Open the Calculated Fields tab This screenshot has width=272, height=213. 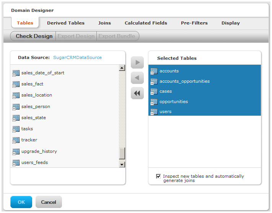coord(146,23)
